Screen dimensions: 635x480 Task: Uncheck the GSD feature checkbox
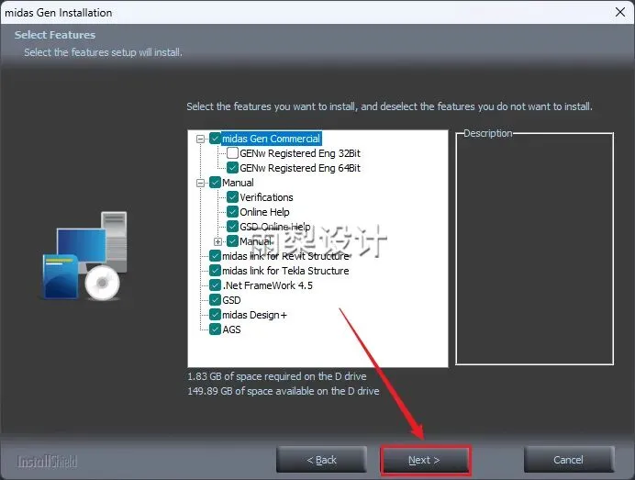[x=215, y=300]
